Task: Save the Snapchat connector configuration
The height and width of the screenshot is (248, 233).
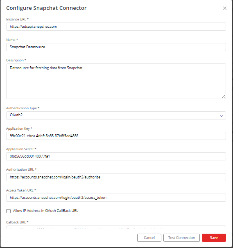Action: [x=214, y=237]
